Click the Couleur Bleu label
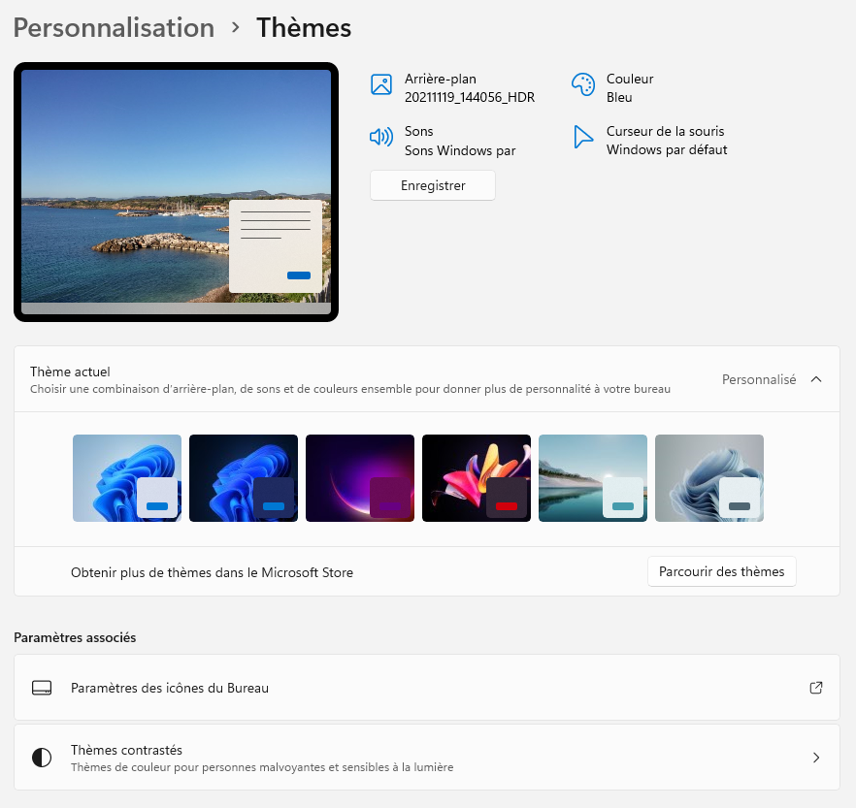The height and width of the screenshot is (808, 856). pos(630,88)
